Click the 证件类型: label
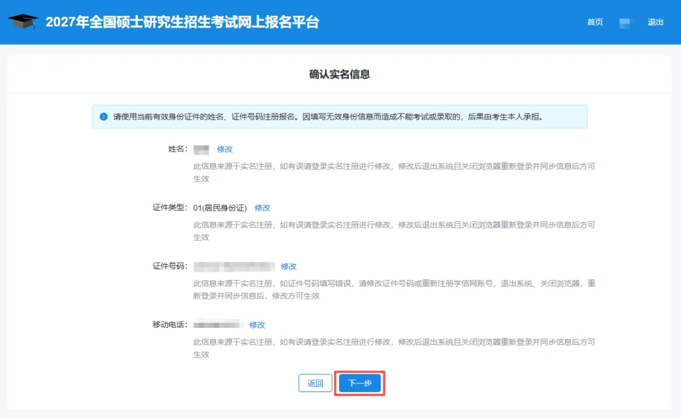This screenshot has width=681, height=418. point(170,207)
